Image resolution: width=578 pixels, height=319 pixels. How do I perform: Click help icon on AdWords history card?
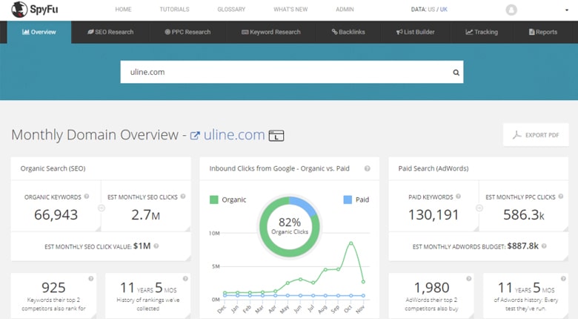(x=563, y=278)
